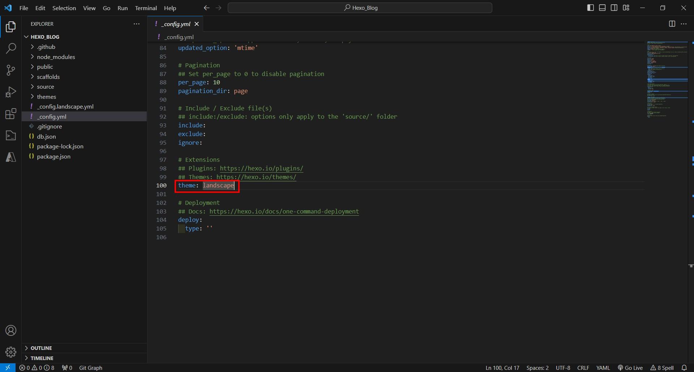Open the Help menu

coord(170,8)
